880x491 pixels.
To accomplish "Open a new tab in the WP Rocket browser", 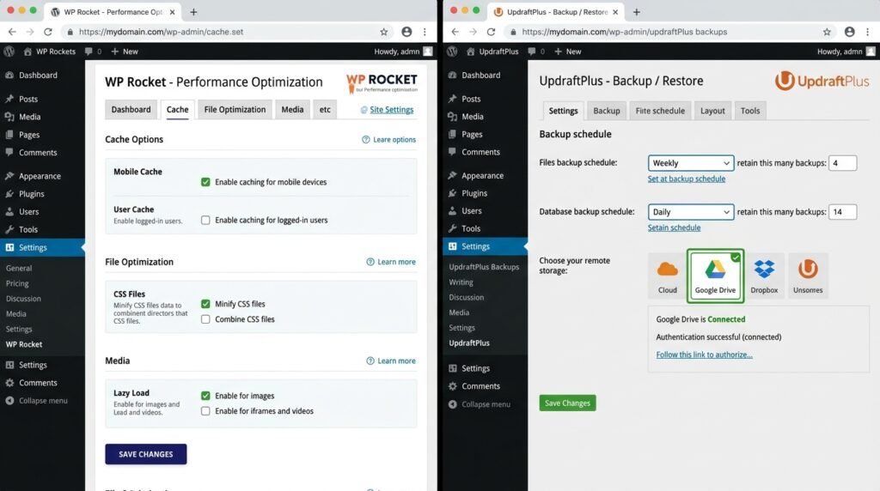I will point(193,12).
